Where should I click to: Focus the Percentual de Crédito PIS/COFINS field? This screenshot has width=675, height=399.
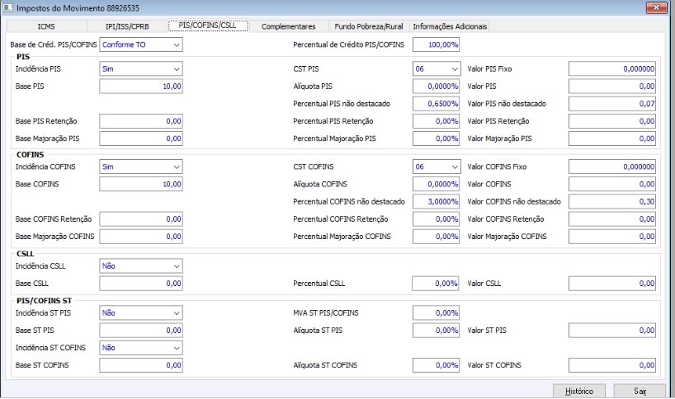tap(437, 45)
